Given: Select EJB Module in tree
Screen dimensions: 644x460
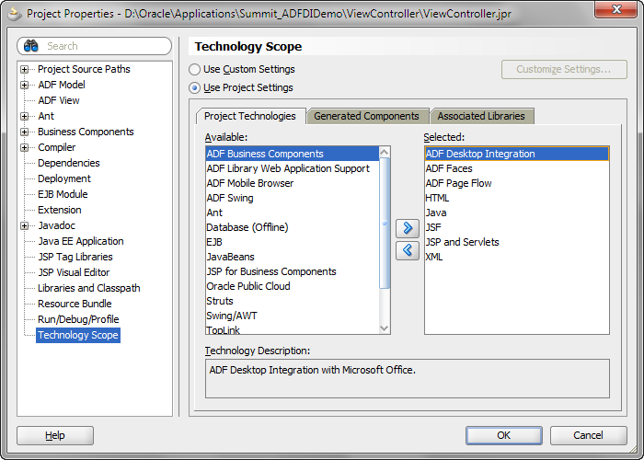Looking at the screenshot, I should coord(63,194).
